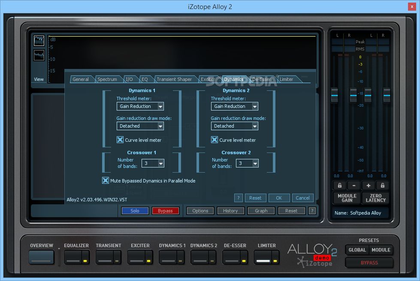Screen dimensions: 420x281
Task: Click the History button
Action: (231, 211)
